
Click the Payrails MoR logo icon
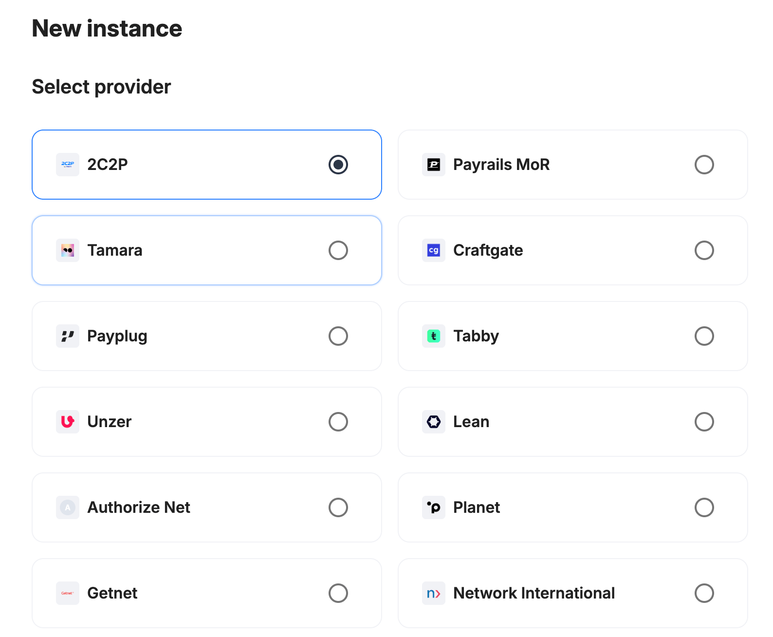(434, 165)
